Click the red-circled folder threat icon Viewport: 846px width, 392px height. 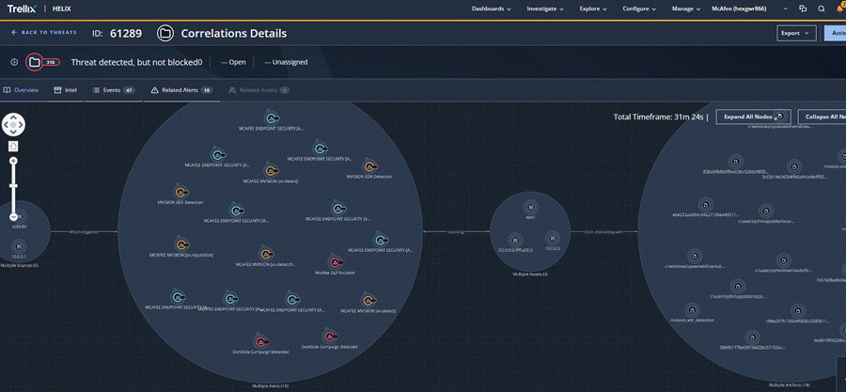click(35, 62)
